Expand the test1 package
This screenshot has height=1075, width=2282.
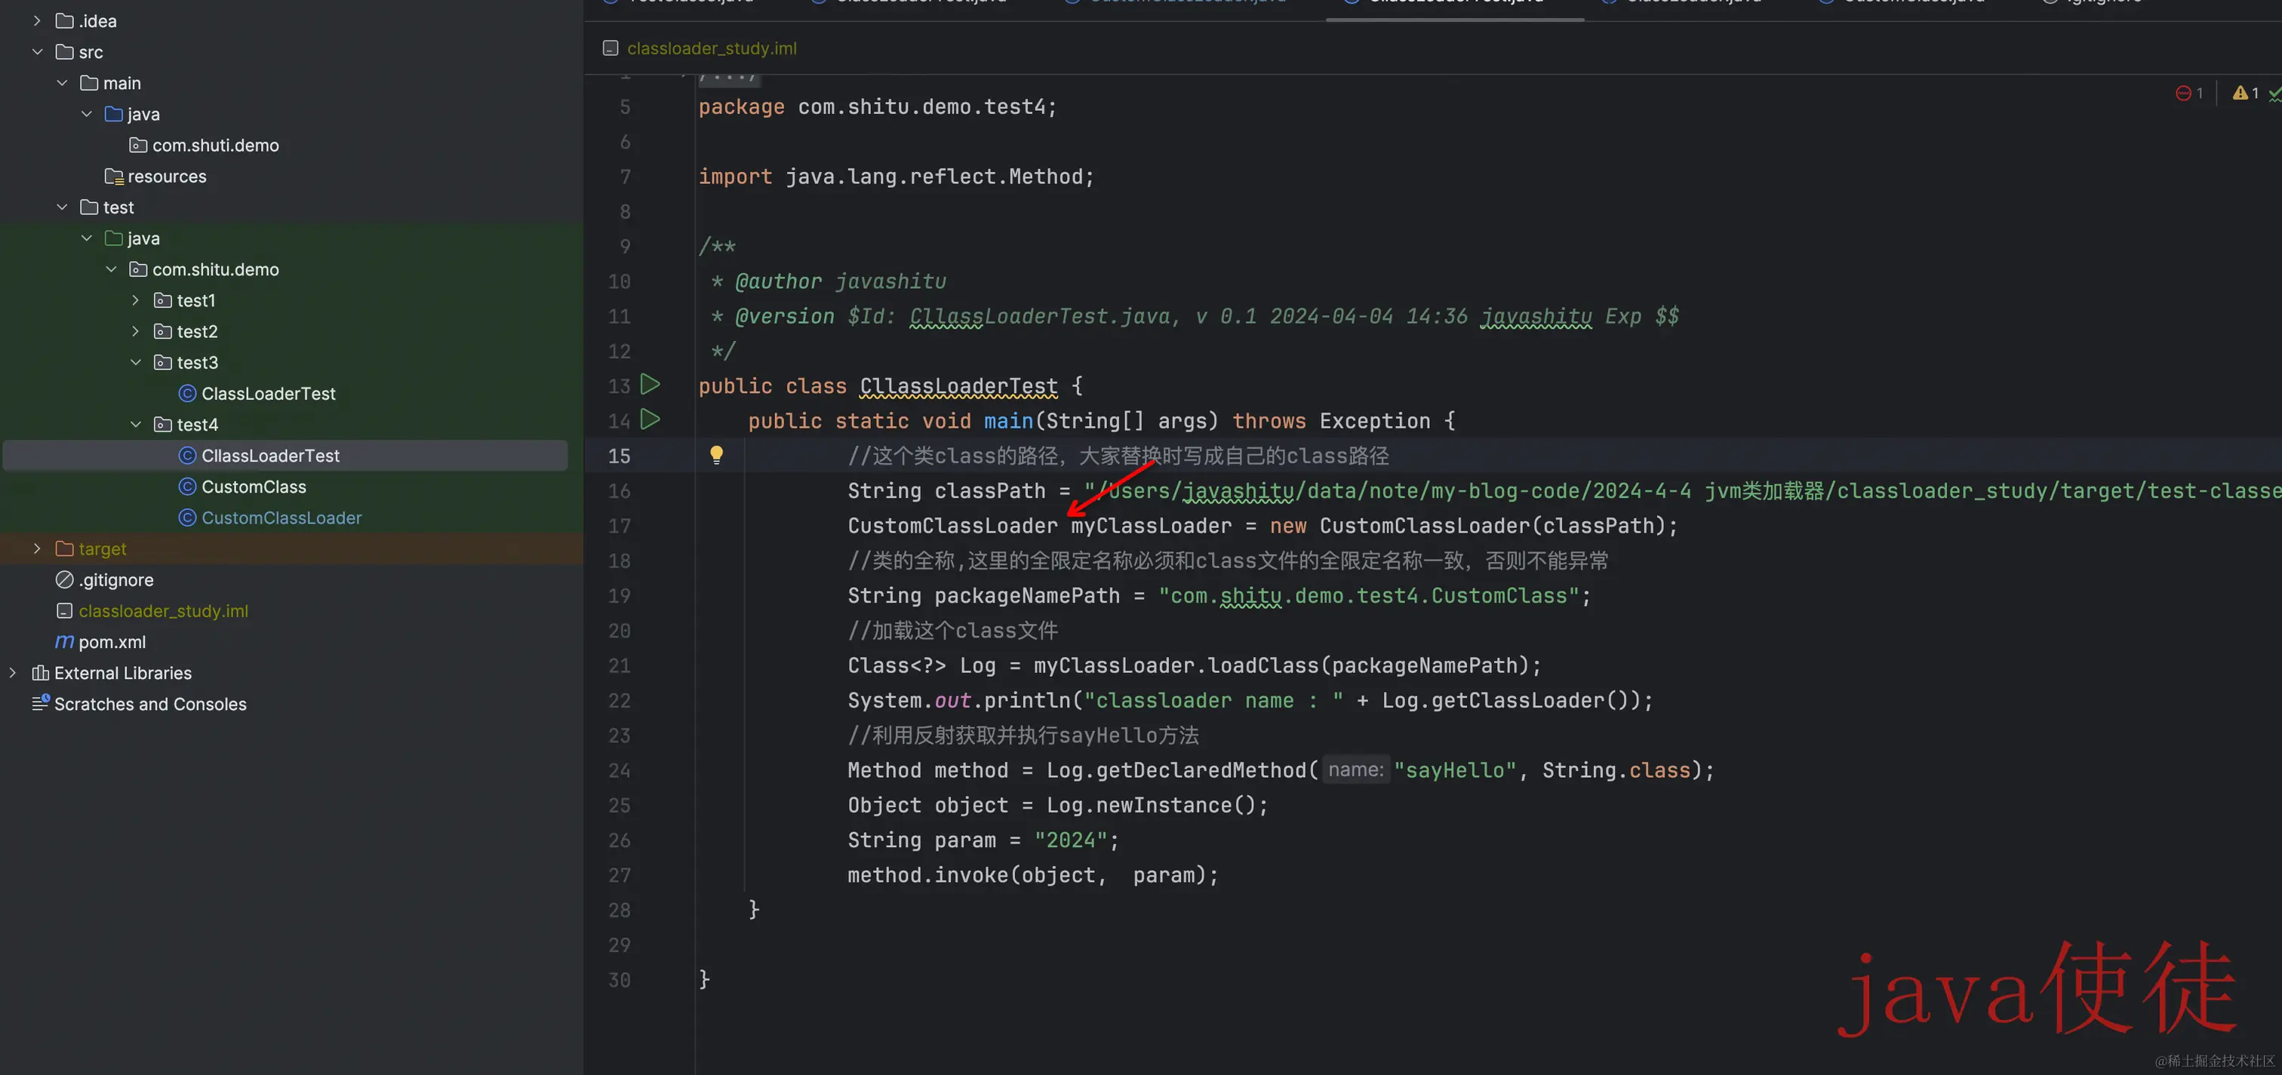coord(136,300)
